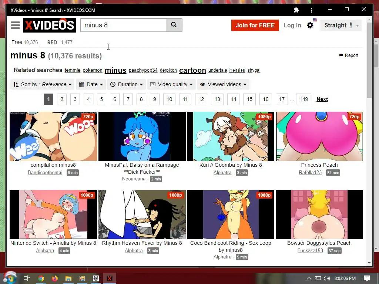Open the Windows Start button
Image resolution: width=379 pixels, height=284 pixels.
(10, 278)
